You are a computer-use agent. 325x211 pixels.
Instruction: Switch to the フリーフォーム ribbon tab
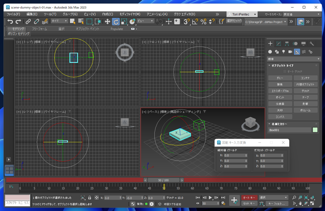[x=39, y=29]
